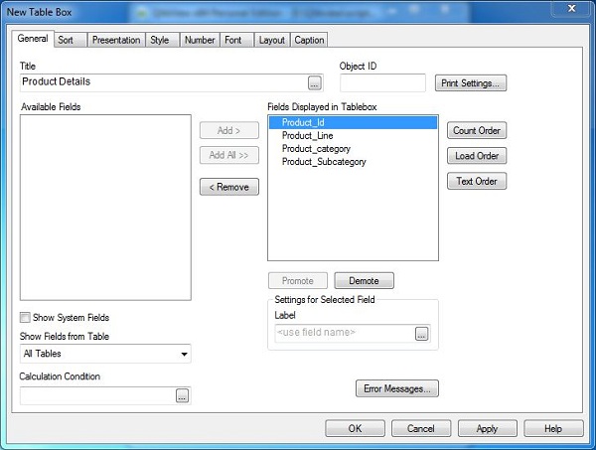Open the Presentation tab
Screen dimensions: 596x450
[x=116, y=40]
